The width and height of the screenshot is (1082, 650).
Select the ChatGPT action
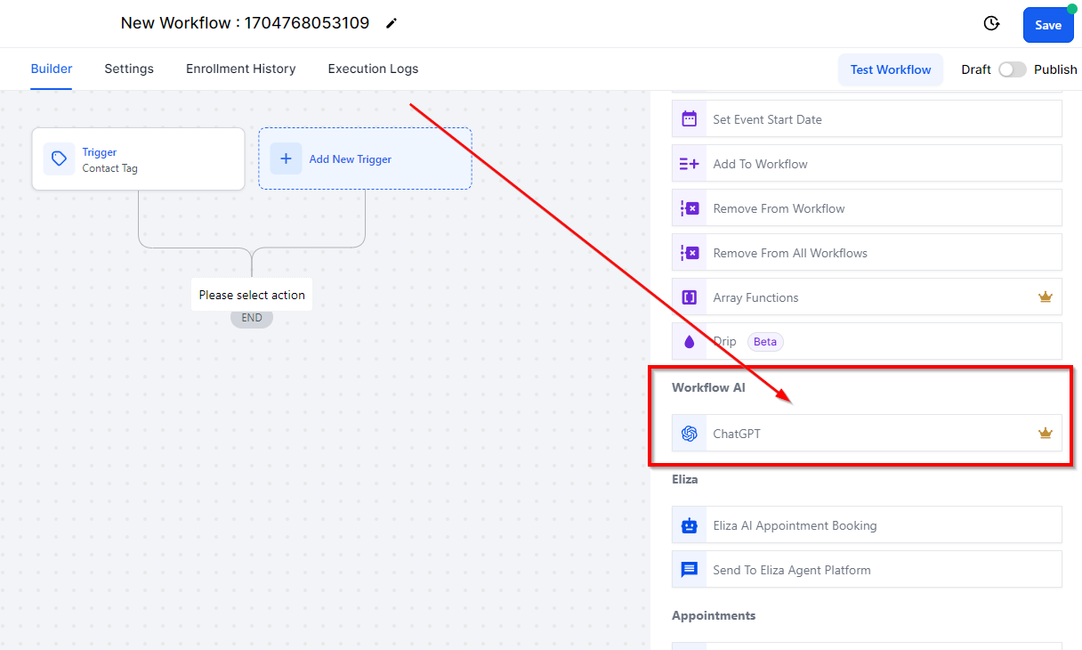pos(867,434)
